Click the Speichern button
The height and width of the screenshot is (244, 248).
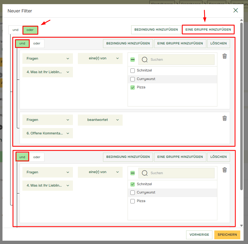[x=227, y=235]
